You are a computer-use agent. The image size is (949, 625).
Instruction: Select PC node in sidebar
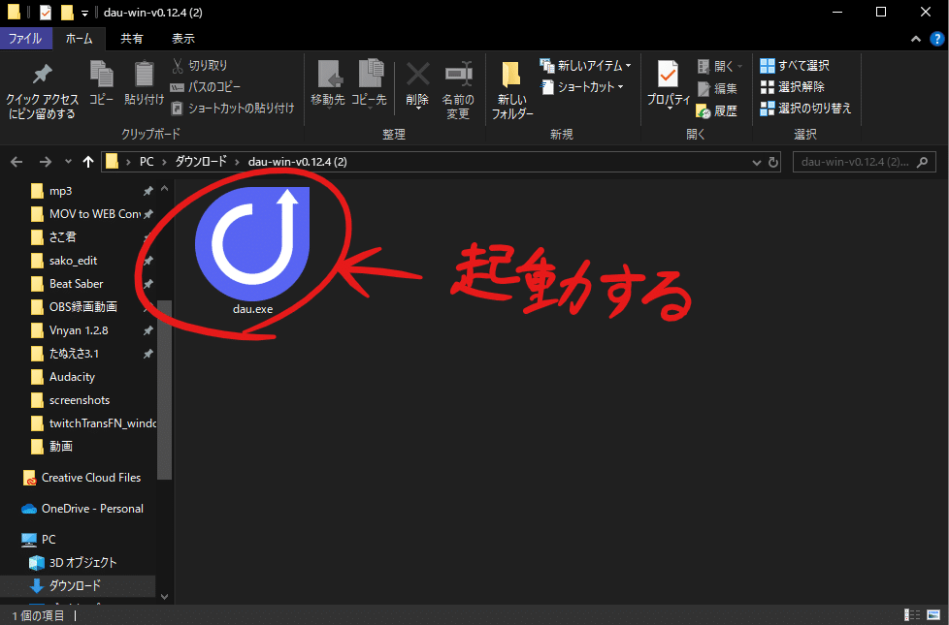(39, 540)
